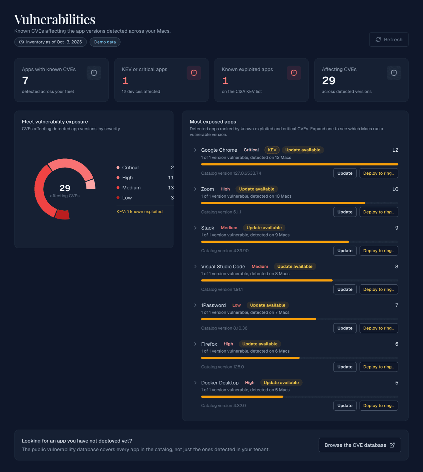
Task: Expand the Docker Desktop row
Action: click(195, 383)
